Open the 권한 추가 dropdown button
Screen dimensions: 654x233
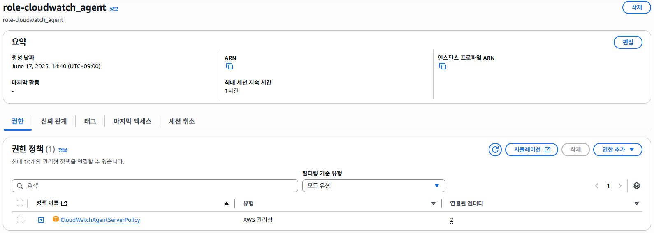click(x=617, y=150)
